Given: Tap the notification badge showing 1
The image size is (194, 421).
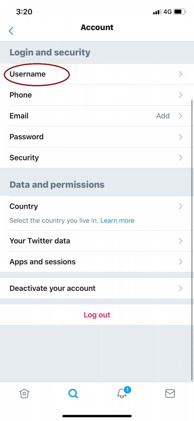Looking at the screenshot, I should pos(128,389).
